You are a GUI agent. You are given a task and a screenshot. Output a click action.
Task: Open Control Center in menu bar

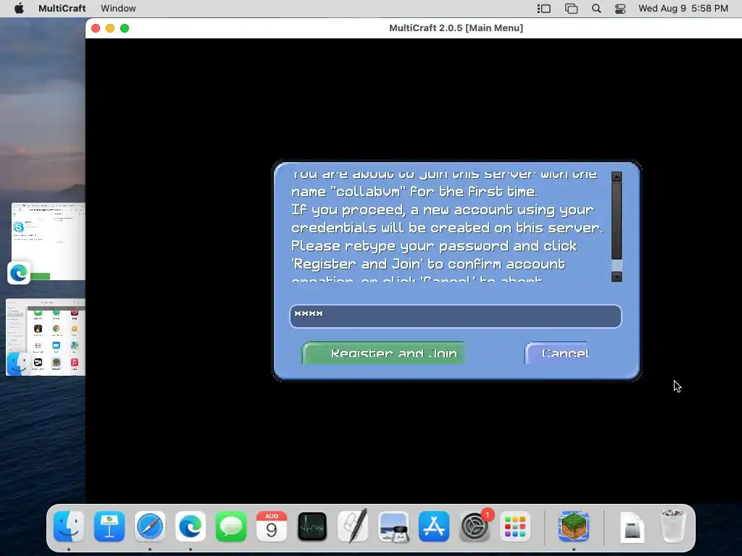coord(620,9)
